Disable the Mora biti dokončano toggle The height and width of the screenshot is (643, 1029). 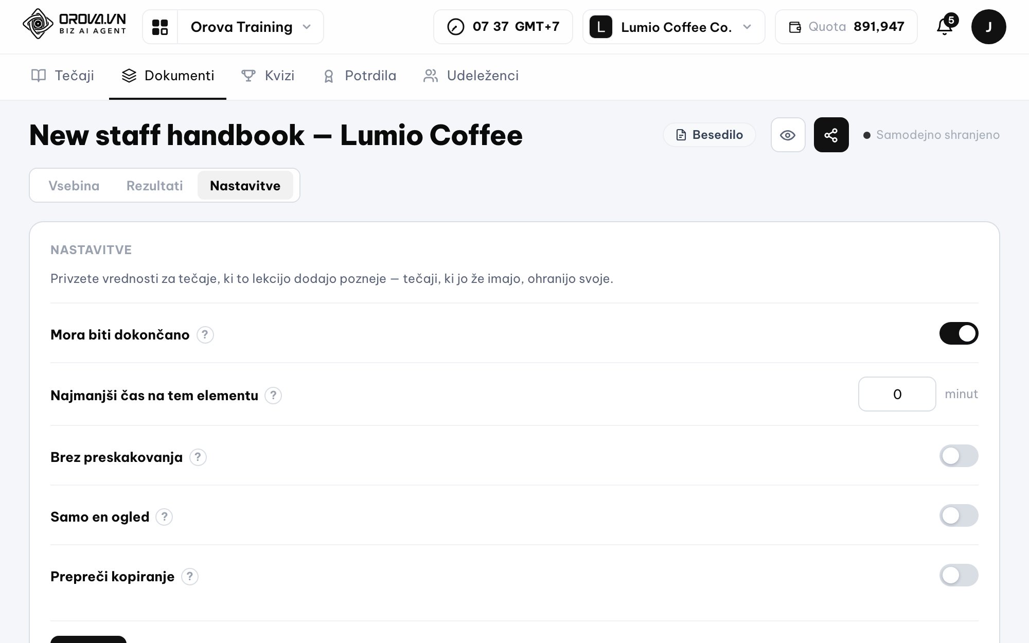959,333
